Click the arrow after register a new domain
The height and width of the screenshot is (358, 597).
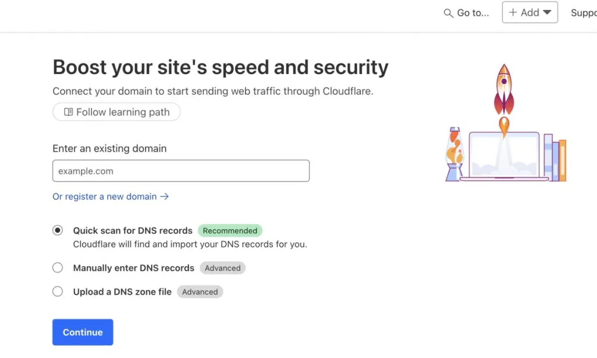pyautogui.click(x=164, y=196)
